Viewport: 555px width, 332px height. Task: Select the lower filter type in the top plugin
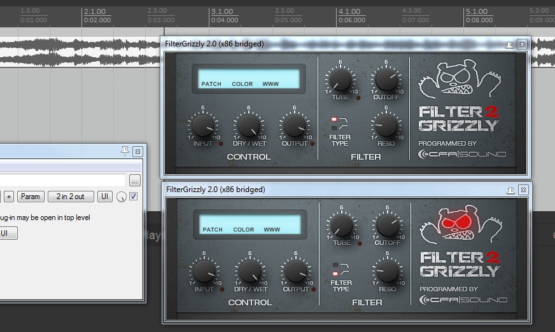click(x=334, y=128)
